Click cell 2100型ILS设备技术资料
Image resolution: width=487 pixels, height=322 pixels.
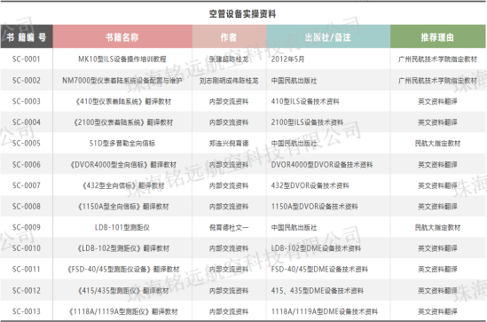pyautogui.click(x=307, y=122)
